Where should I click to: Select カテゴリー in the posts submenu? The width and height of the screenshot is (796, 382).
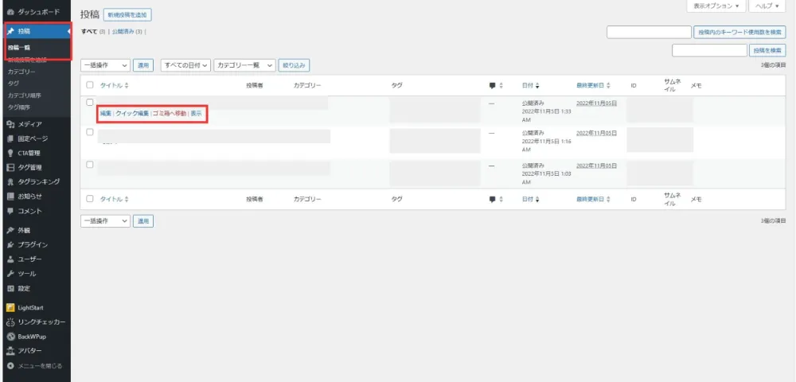click(21, 72)
